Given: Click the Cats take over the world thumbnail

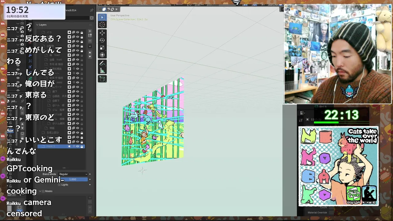Looking at the screenshot, I should [x=338, y=166].
